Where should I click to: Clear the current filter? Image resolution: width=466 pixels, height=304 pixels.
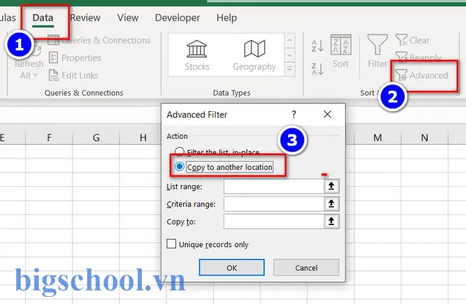(412, 40)
